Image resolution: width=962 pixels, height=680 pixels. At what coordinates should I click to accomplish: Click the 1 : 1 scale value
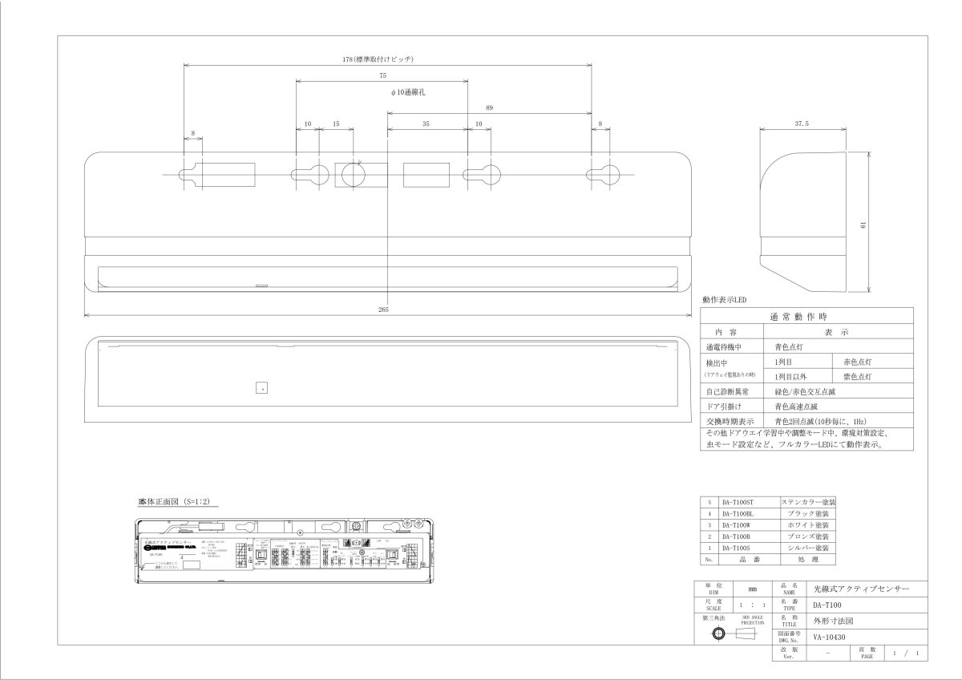pos(746,606)
